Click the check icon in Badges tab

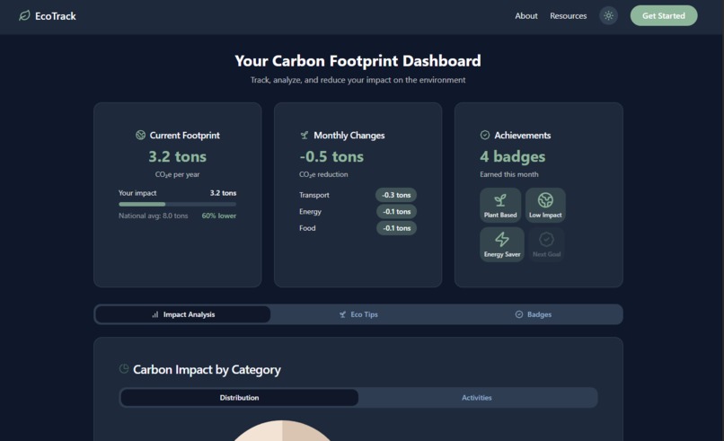(x=519, y=314)
